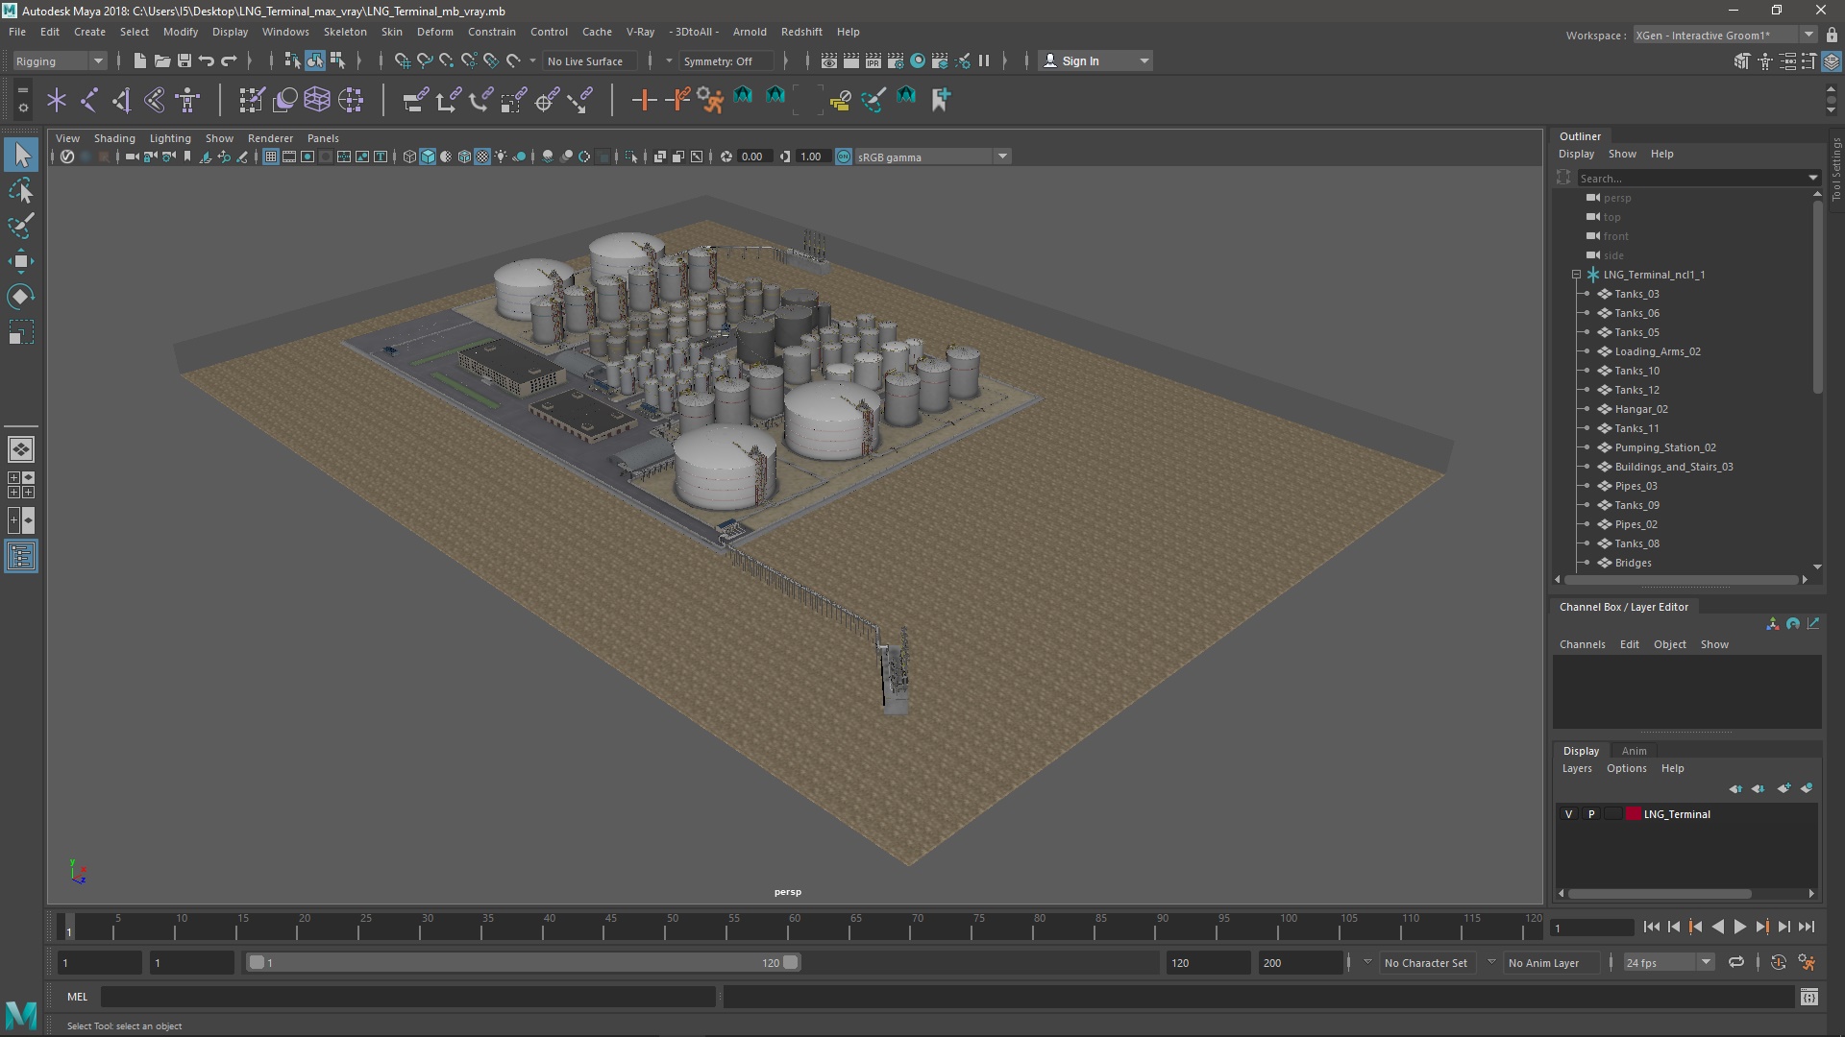
Task: Click the Create Joints rigging shelf icon
Action: [x=89, y=99]
